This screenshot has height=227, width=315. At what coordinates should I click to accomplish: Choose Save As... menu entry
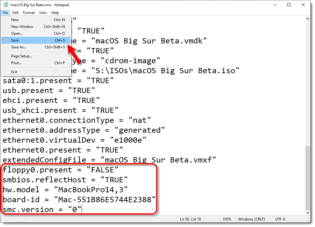36,47
